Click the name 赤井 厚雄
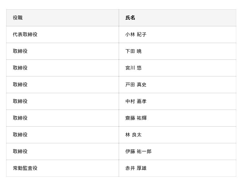 136,168
